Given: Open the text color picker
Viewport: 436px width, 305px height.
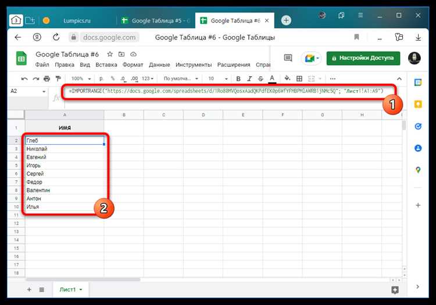Looking at the screenshot, I should click(272, 79).
